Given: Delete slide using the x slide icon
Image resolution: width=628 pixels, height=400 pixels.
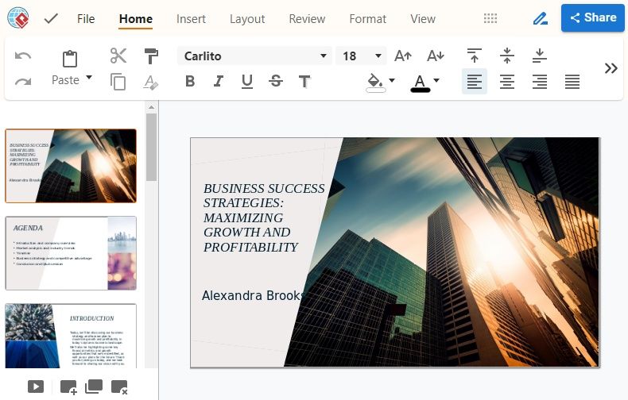Looking at the screenshot, I should tap(119, 387).
